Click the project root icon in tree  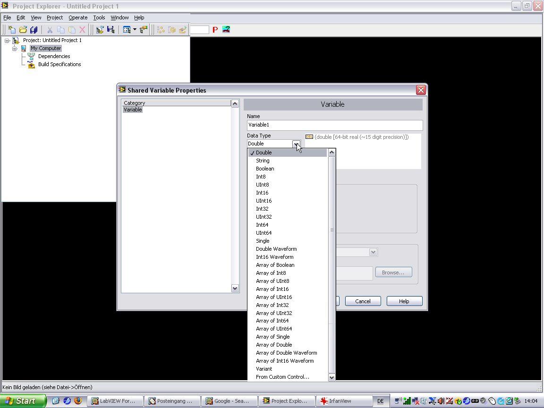point(16,41)
